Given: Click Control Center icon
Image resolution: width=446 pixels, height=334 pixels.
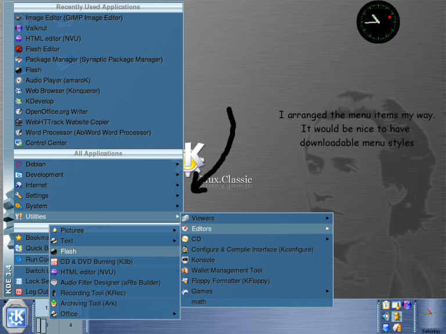Looking at the screenshot, I should click(19, 143).
